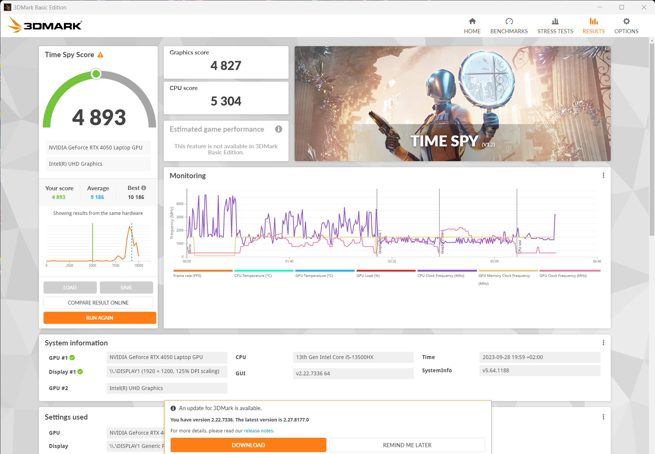Image resolution: width=655 pixels, height=454 pixels.
Task: Click the Time Spy Score warning icon
Action: 100,55
